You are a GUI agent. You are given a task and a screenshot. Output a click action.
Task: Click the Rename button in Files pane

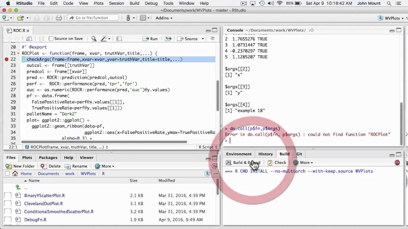coord(76,166)
